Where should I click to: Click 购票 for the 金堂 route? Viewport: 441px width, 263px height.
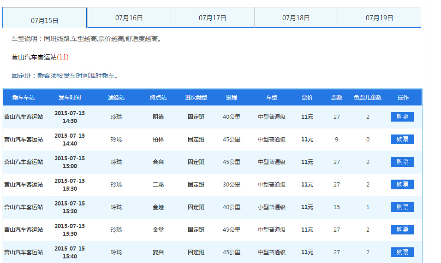pyautogui.click(x=402, y=230)
